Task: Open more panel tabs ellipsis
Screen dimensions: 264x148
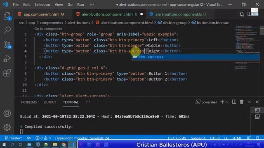Action: 88,102
